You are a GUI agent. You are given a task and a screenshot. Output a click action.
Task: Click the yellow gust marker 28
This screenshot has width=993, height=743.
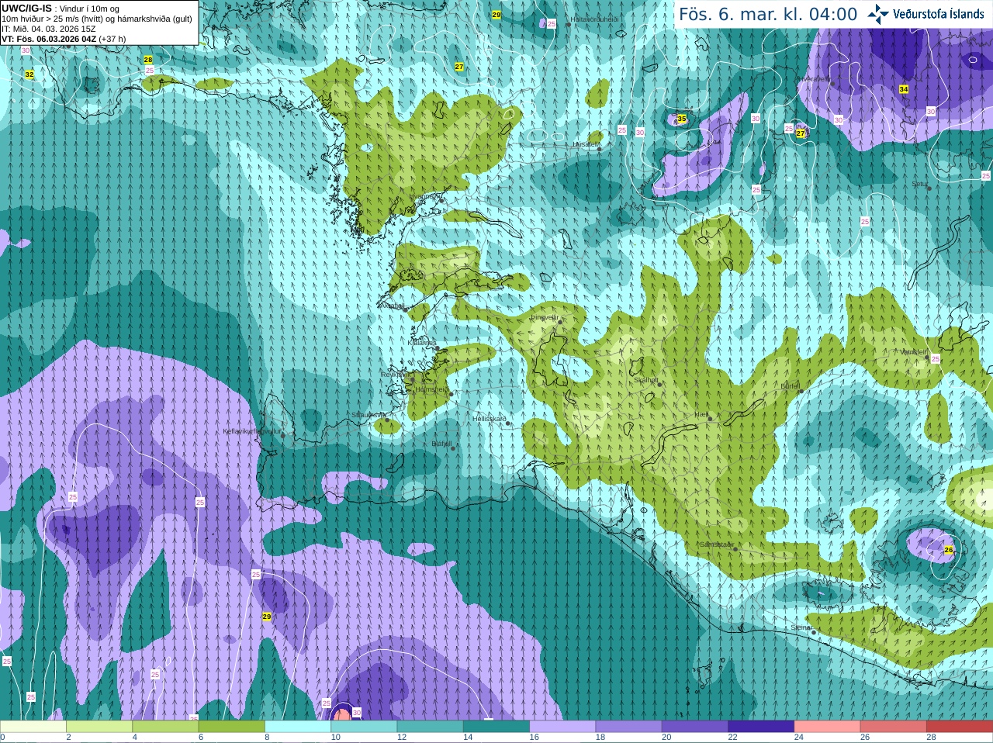pyautogui.click(x=148, y=60)
